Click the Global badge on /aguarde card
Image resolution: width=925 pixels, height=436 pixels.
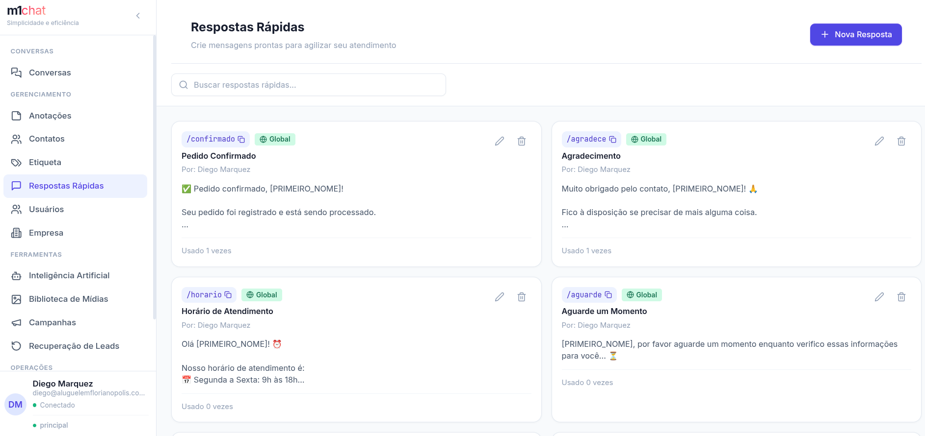click(x=642, y=295)
